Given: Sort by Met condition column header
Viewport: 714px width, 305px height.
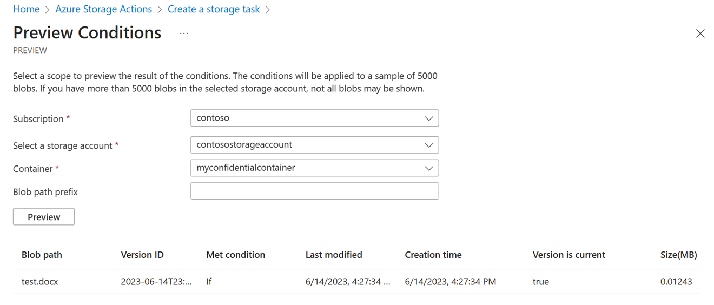Looking at the screenshot, I should (x=235, y=255).
